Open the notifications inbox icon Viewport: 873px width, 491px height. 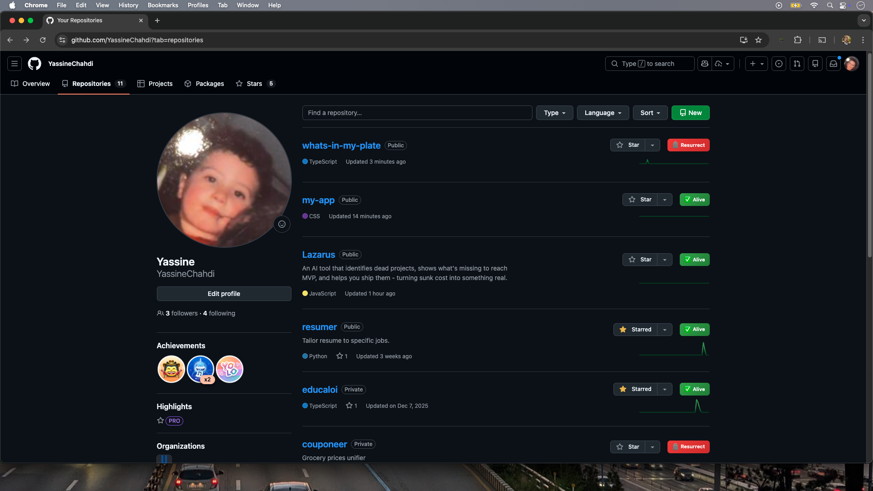click(x=833, y=64)
